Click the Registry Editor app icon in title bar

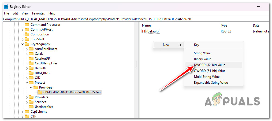pyautogui.click(x=6, y=7)
